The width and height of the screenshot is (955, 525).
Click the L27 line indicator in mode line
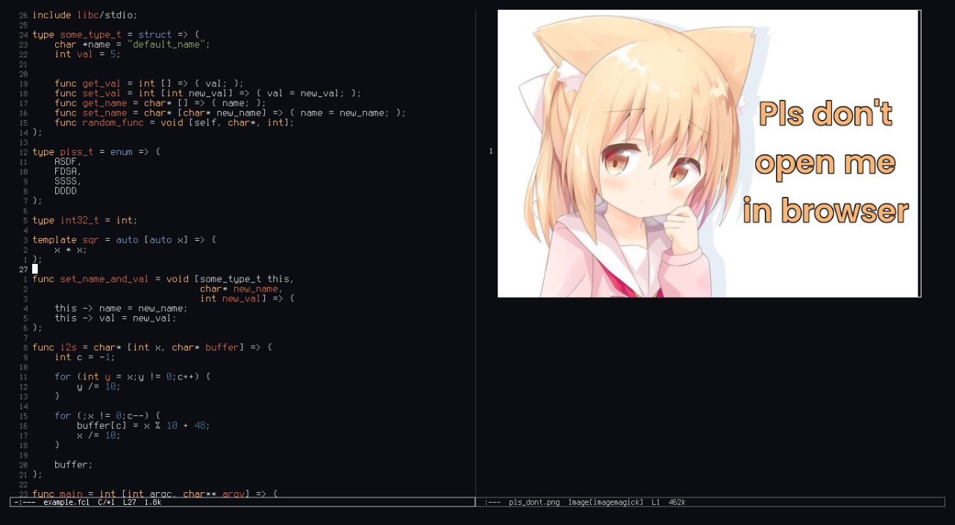click(129, 503)
